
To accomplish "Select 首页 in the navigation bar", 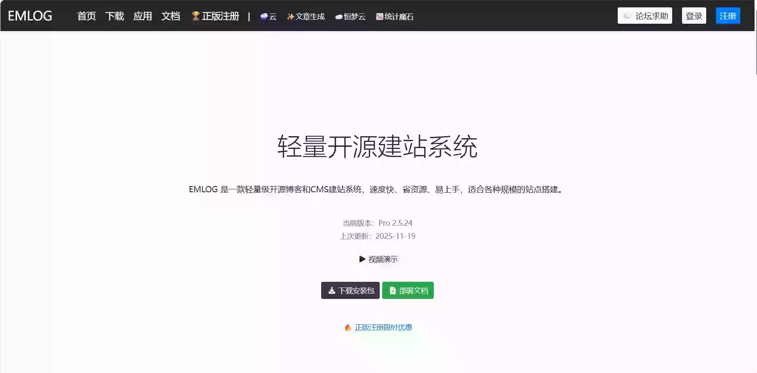I will (x=86, y=16).
